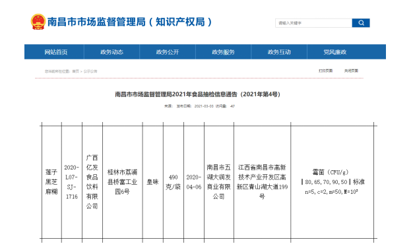The image size is (413, 248).
Task: Click the 霉菌 (CFU/g) test result cell
Action: (x=332, y=182)
